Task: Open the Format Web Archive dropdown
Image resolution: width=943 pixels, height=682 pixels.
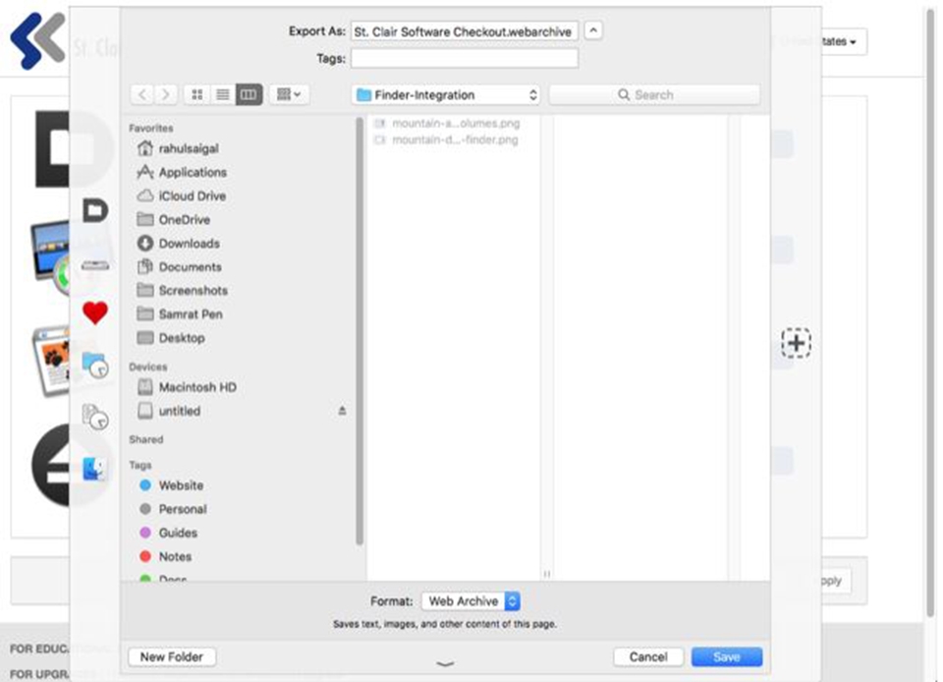Action: (x=471, y=600)
